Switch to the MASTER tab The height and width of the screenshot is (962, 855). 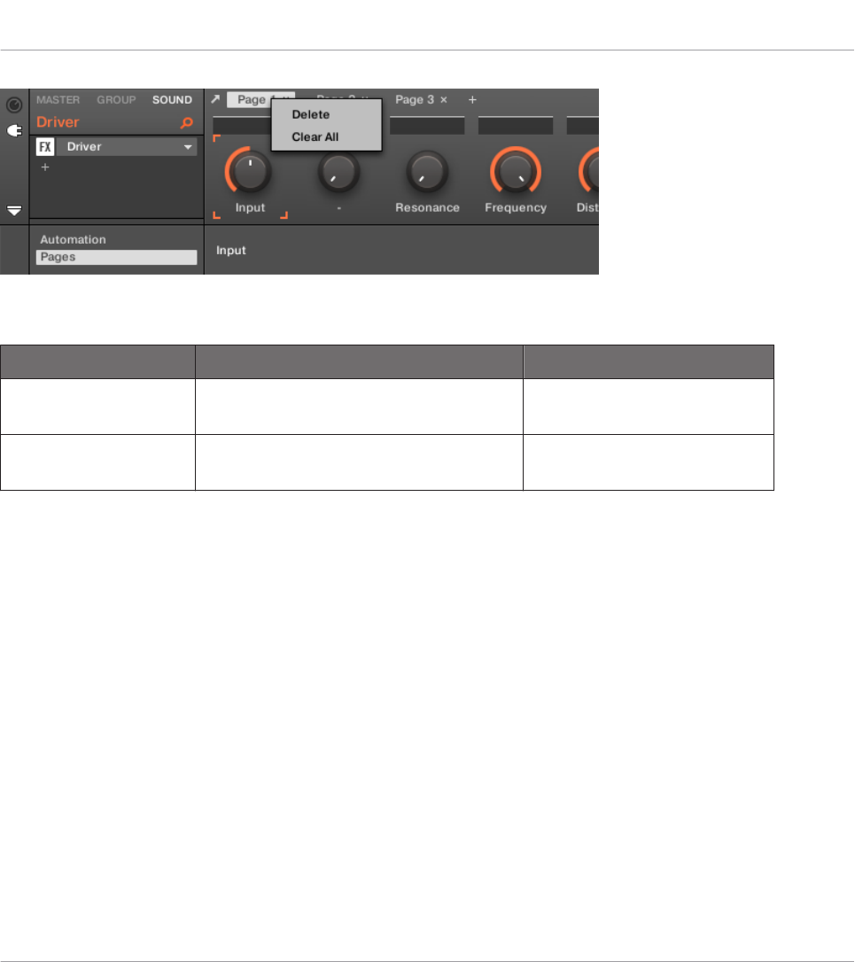58,99
